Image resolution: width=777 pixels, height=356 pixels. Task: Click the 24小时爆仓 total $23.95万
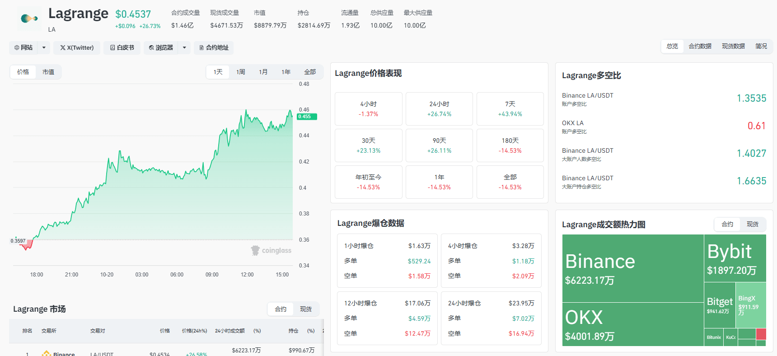(x=521, y=303)
